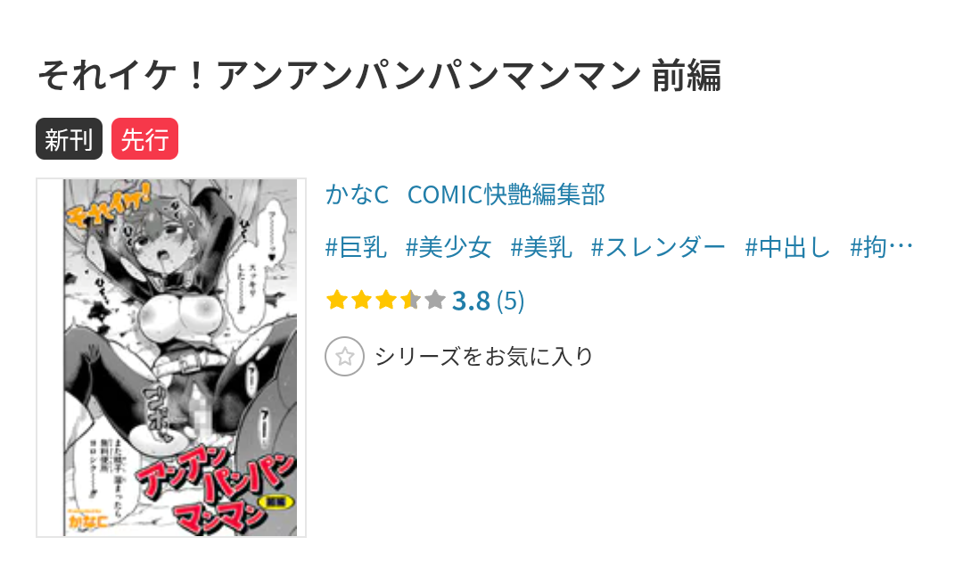Click the half-filled fourth star

pos(410,301)
